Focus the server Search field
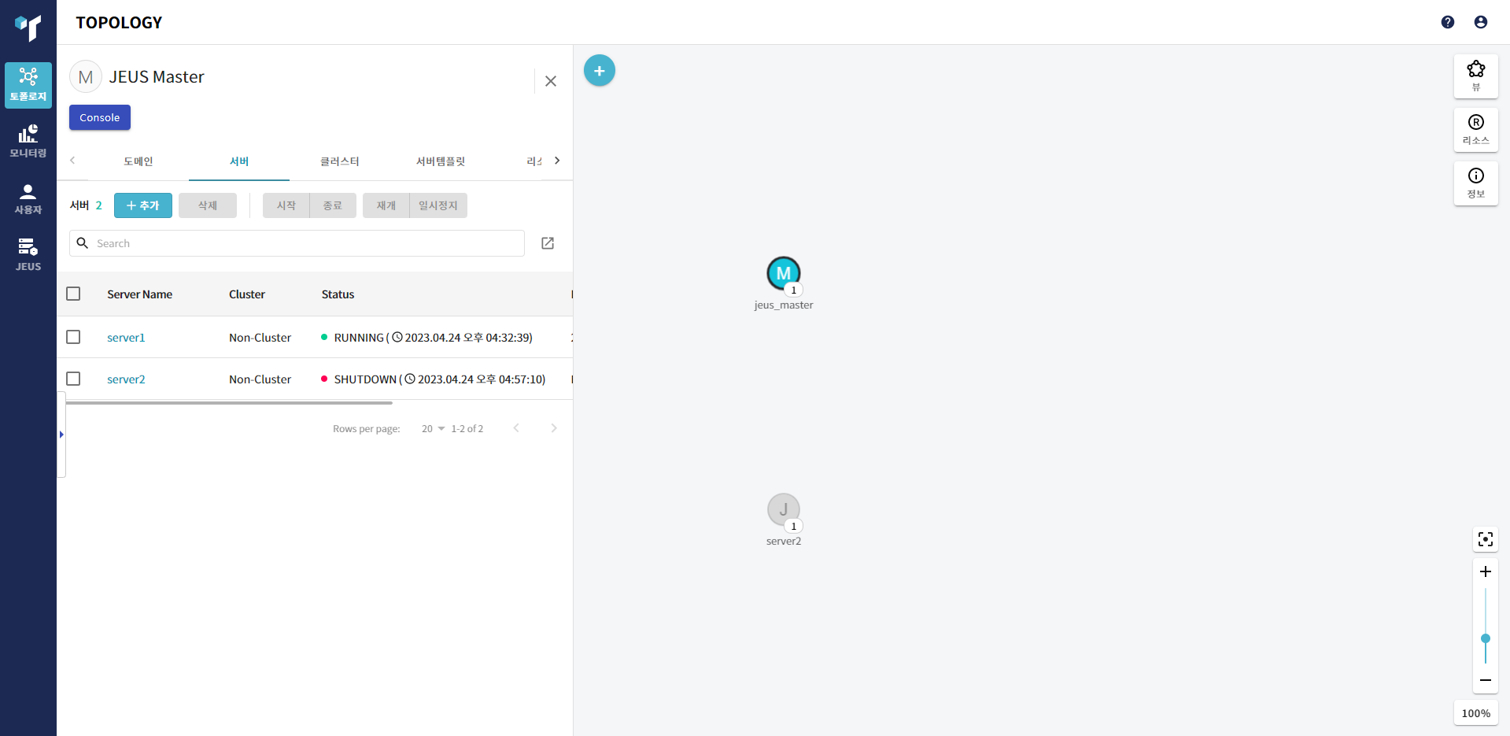Viewport: 1510px width, 736px height. [x=297, y=243]
